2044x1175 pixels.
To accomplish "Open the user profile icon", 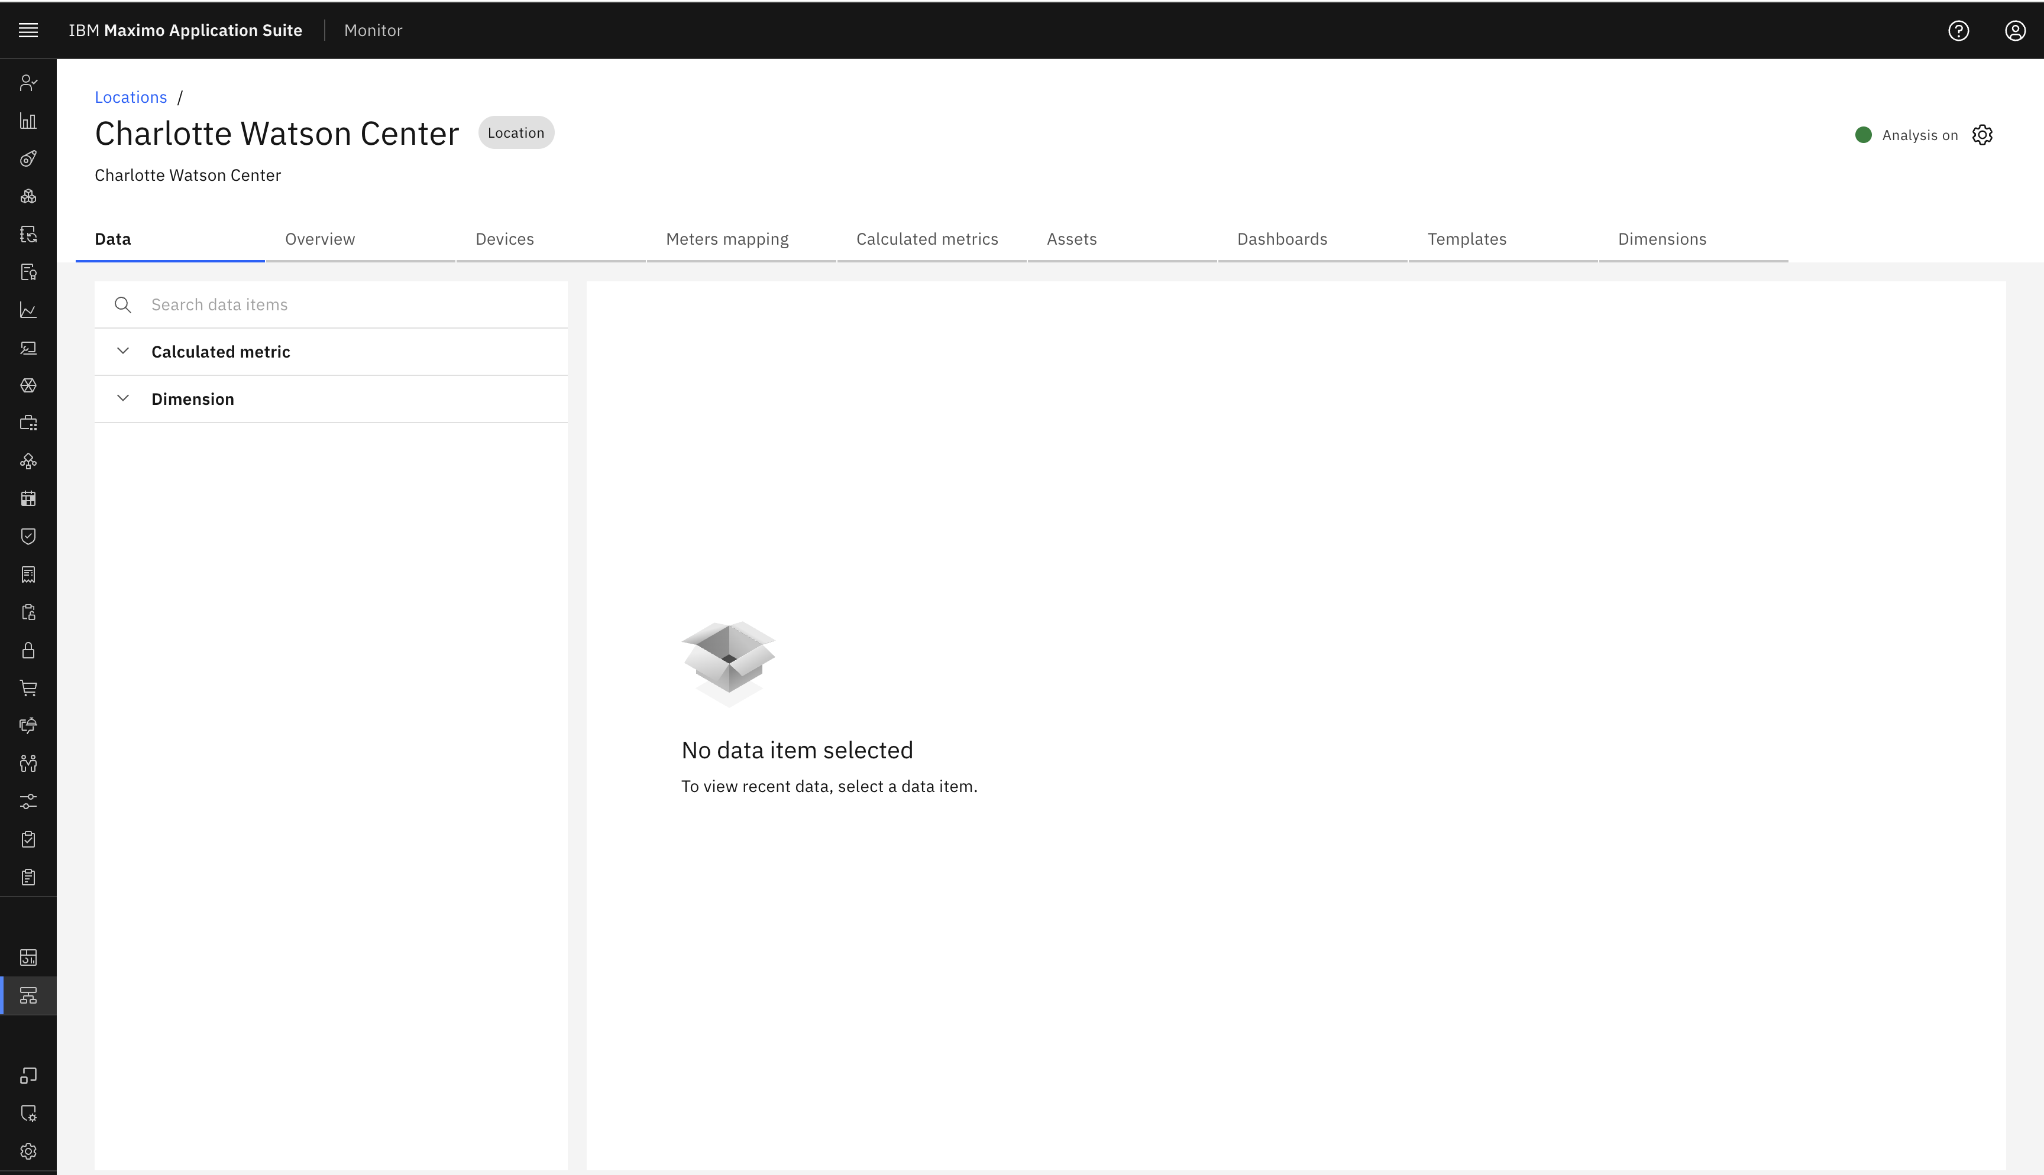I will coord(2015,31).
